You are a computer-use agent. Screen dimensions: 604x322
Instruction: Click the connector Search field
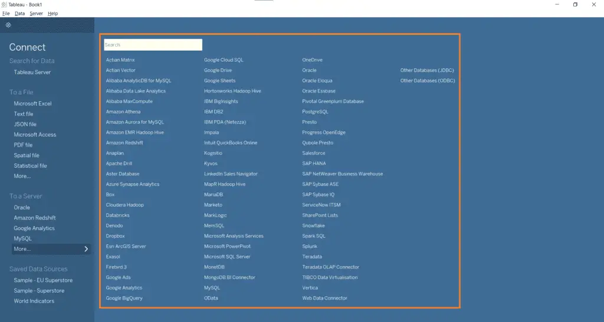153,45
